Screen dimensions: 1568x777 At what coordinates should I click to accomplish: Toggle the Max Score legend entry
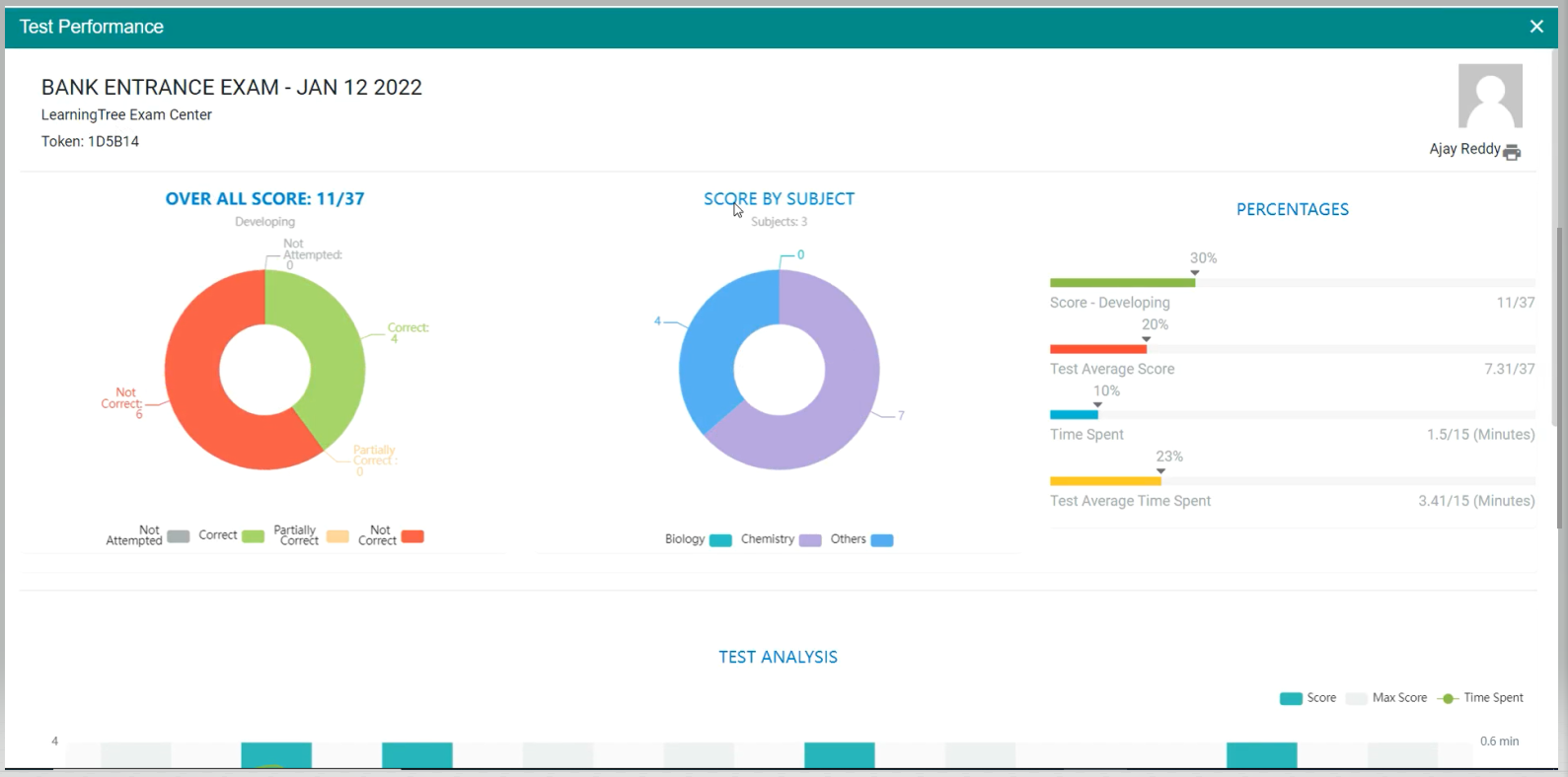(1357, 698)
